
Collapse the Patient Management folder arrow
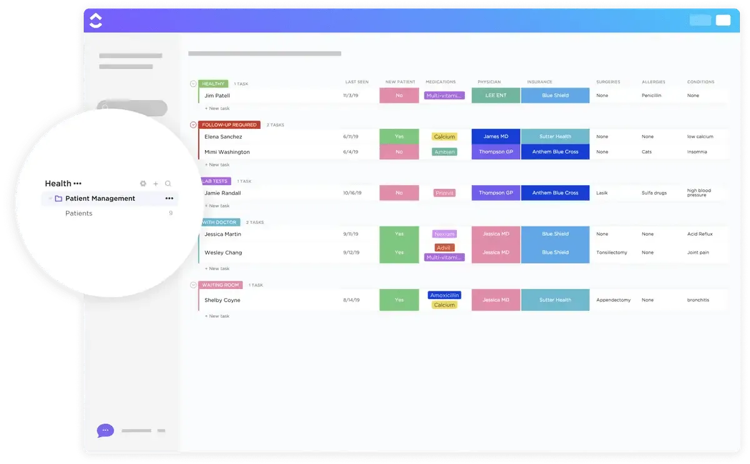click(x=50, y=198)
